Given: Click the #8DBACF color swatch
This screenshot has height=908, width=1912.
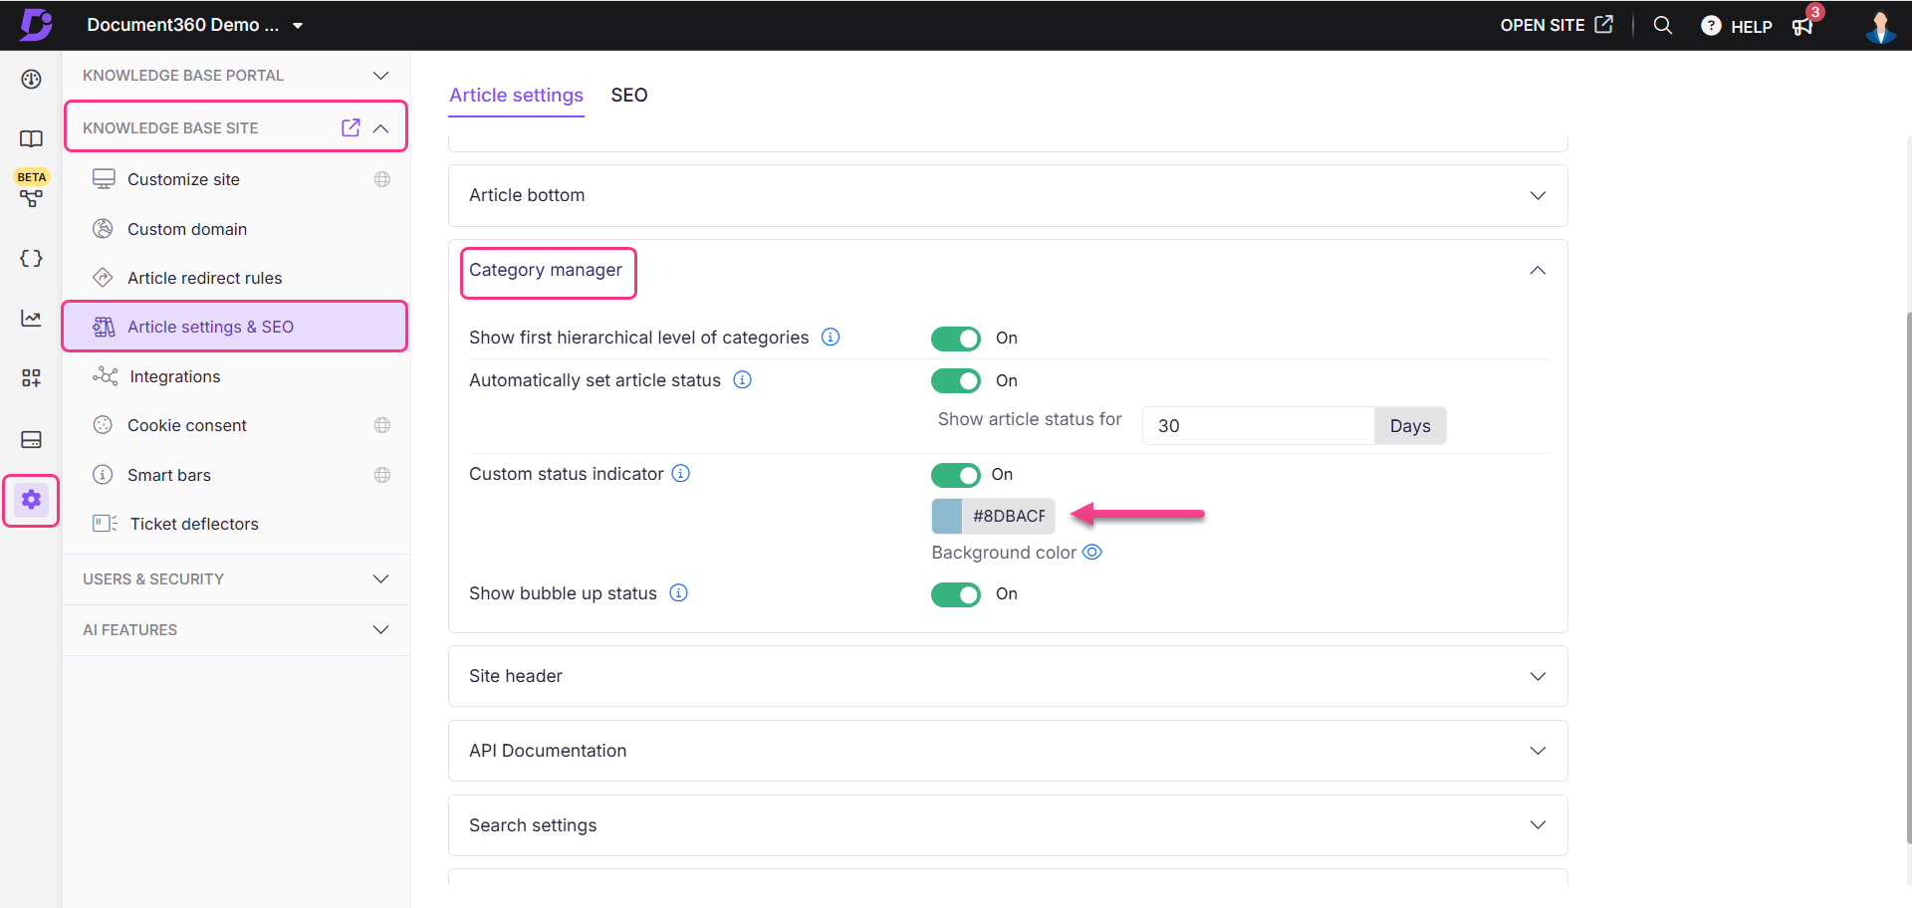Looking at the screenshot, I should point(947,516).
